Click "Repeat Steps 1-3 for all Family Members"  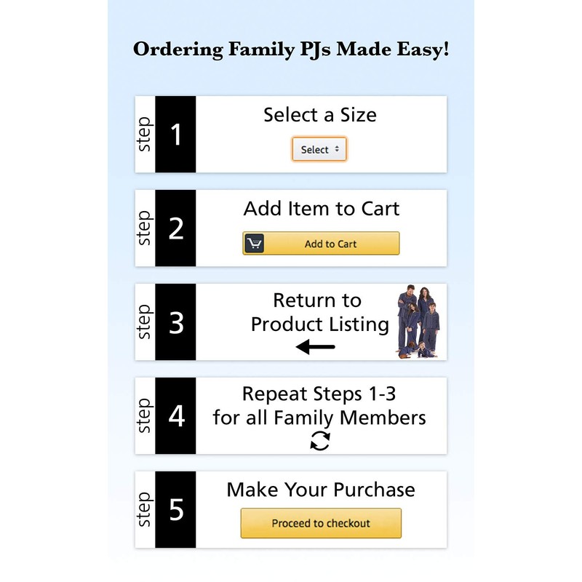click(x=319, y=406)
